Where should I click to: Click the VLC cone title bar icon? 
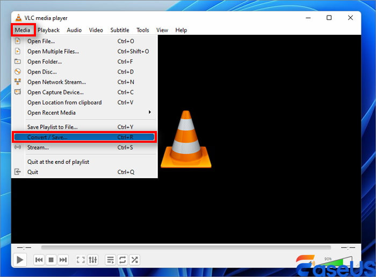[x=18, y=18]
